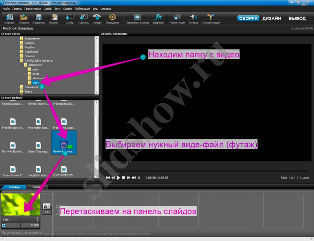The image size is (314, 241).
Task: Select the video folder in tree
Action: pyautogui.click(x=33, y=83)
